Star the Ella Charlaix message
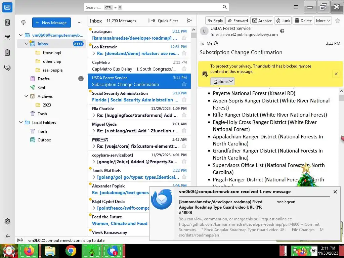 pos(184,115)
